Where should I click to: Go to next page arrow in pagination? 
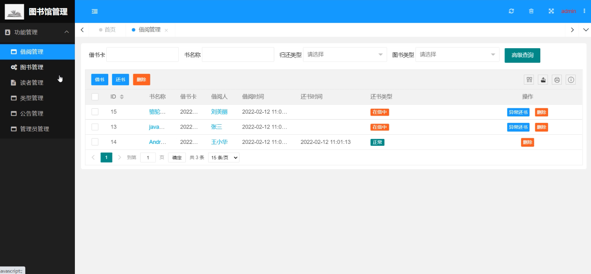(x=119, y=157)
